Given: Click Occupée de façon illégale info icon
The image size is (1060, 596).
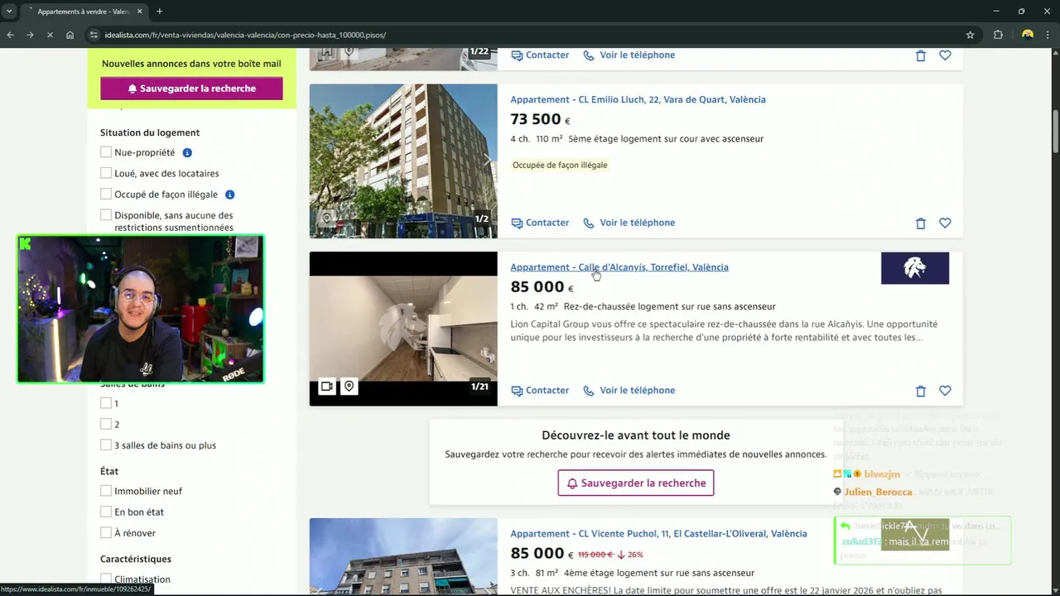Looking at the screenshot, I should [230, 195].
